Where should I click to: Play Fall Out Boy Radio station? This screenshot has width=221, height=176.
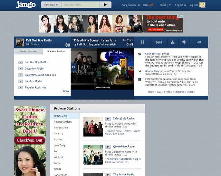tap(20, 62)
